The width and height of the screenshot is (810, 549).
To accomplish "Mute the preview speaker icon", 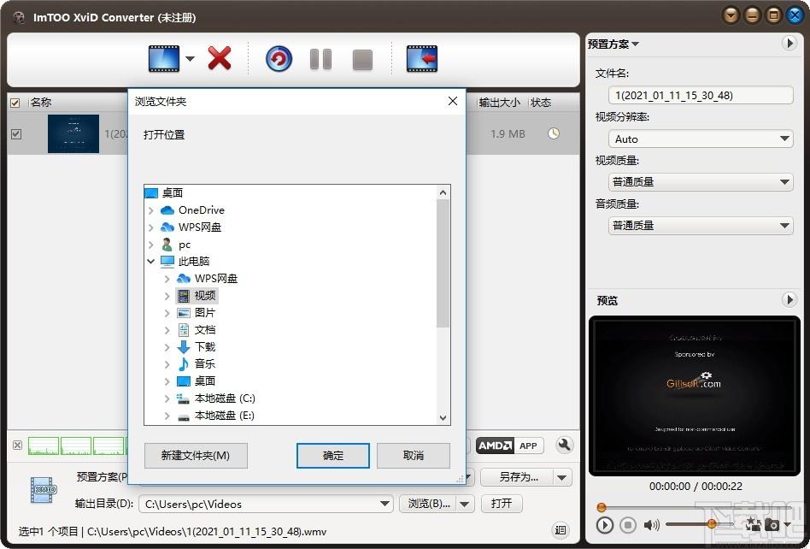I will tap(651, 525).
